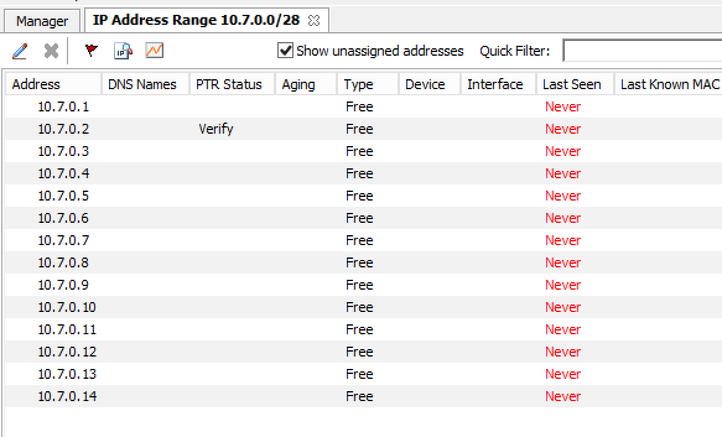
Task: Switch to the Manager tab
Action: 42,21
